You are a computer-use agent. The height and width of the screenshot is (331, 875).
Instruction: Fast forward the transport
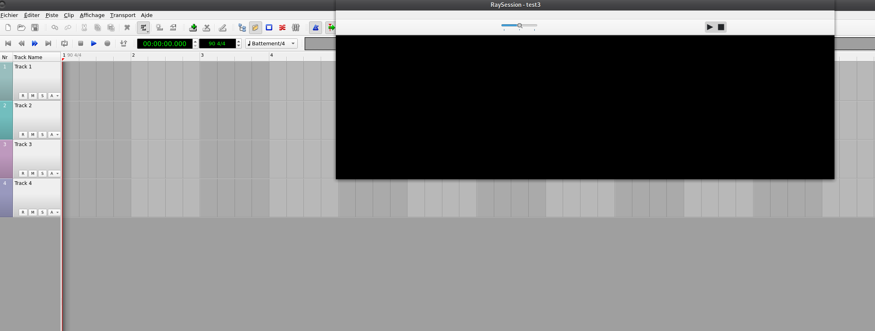click(35, 43)
